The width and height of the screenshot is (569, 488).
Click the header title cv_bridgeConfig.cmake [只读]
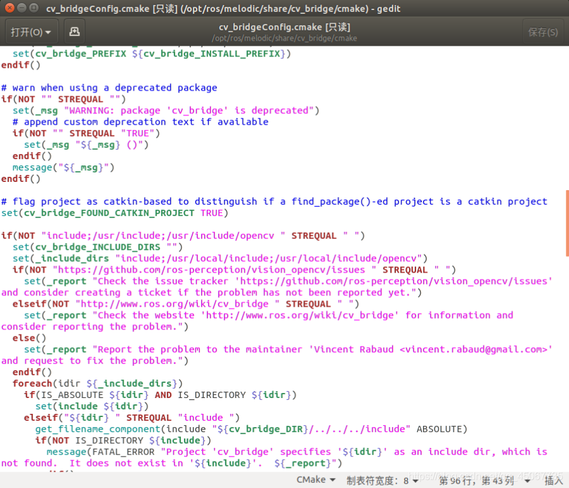284,27
